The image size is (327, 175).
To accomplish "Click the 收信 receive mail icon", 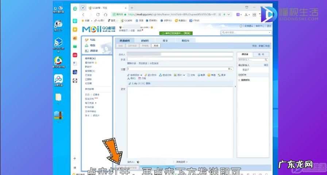I will coord(86,45).
